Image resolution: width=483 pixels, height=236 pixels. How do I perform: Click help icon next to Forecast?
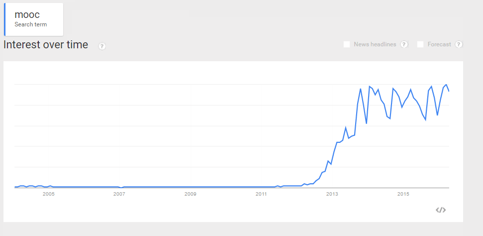click(x=459, y=44)
